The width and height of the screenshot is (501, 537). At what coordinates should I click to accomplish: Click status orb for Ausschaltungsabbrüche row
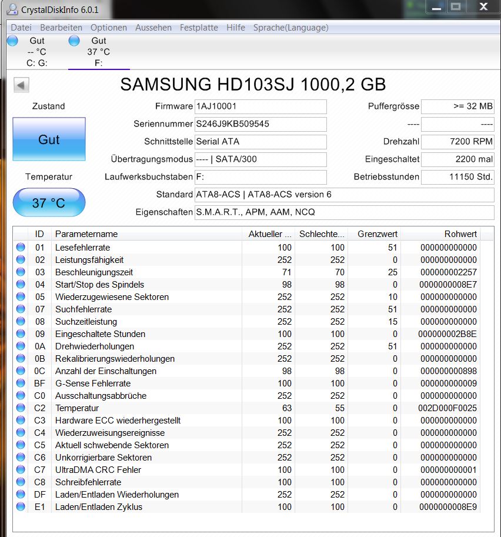tap(21, 395)
